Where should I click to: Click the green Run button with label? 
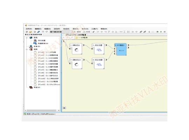77,32
